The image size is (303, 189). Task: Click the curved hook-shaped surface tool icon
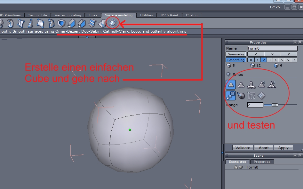(x=51, y=23)
